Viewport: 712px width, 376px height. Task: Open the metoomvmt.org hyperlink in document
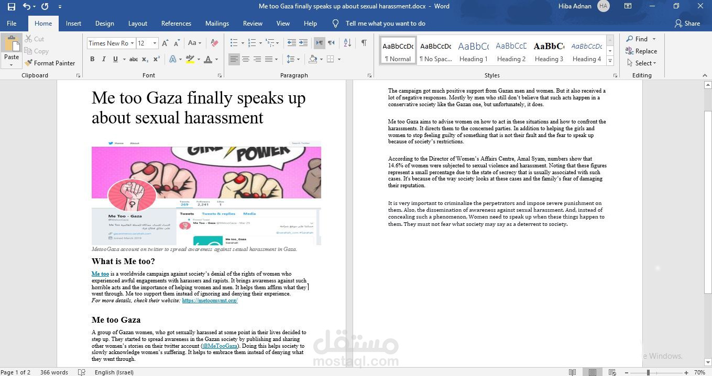pos(210,301)
